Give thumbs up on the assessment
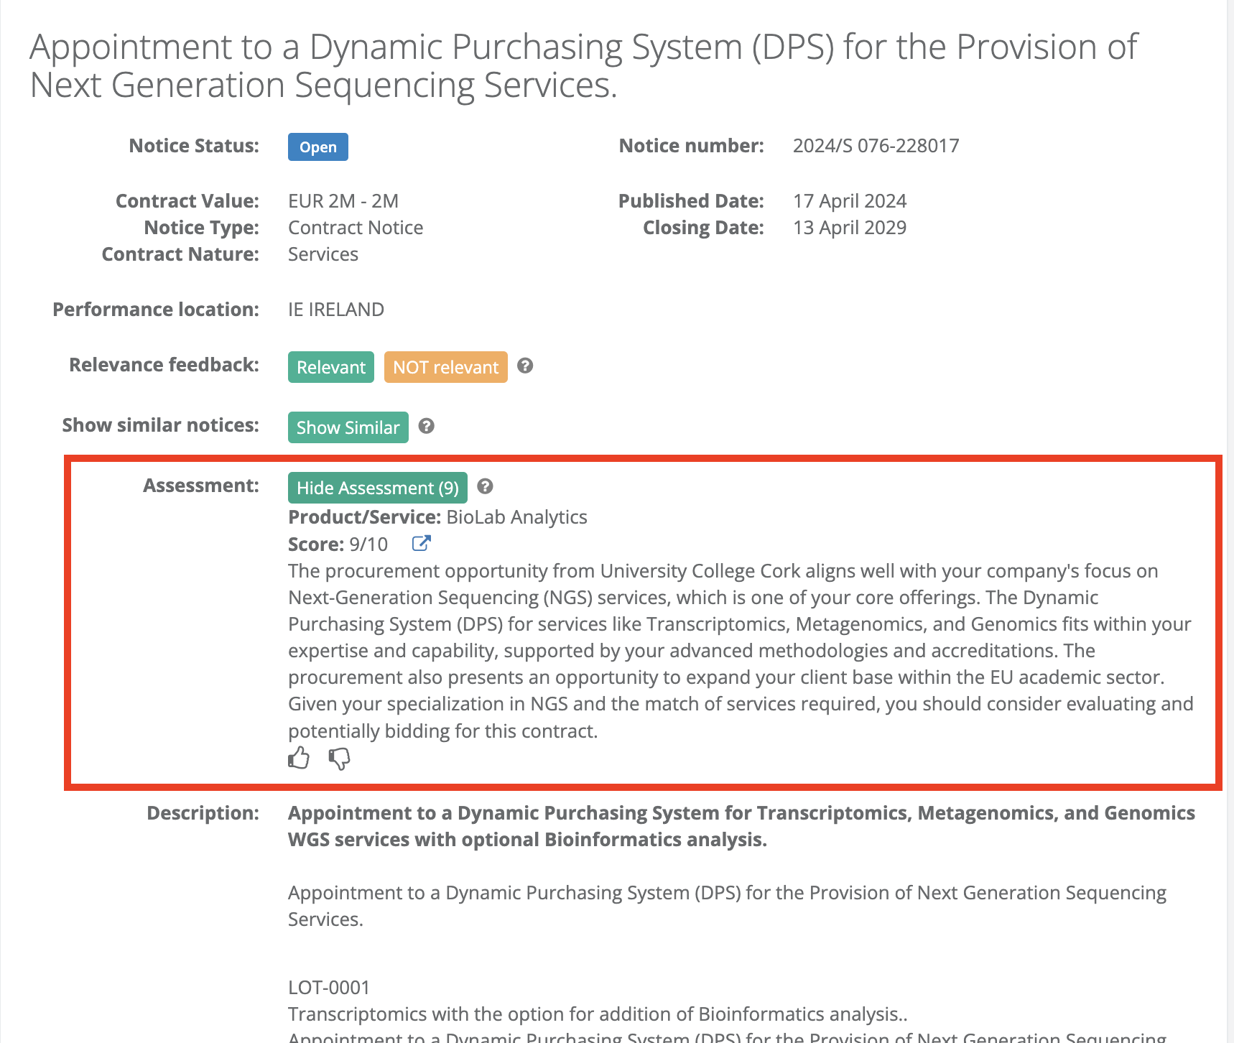This screenshot has width=1234, height=1043. [x=299, y=758]
